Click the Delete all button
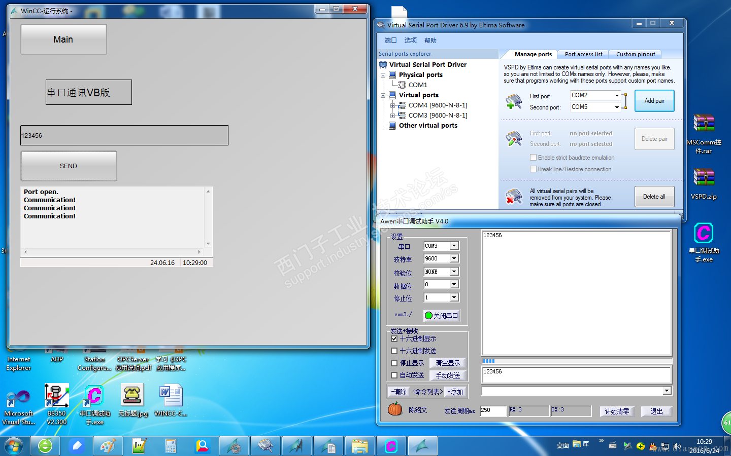This screenshot has height=456, width=731. pos(654,197)
